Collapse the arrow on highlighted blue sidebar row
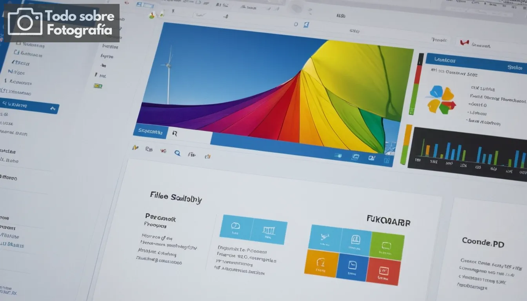527x301 pixels. click(x=53, y=109)
